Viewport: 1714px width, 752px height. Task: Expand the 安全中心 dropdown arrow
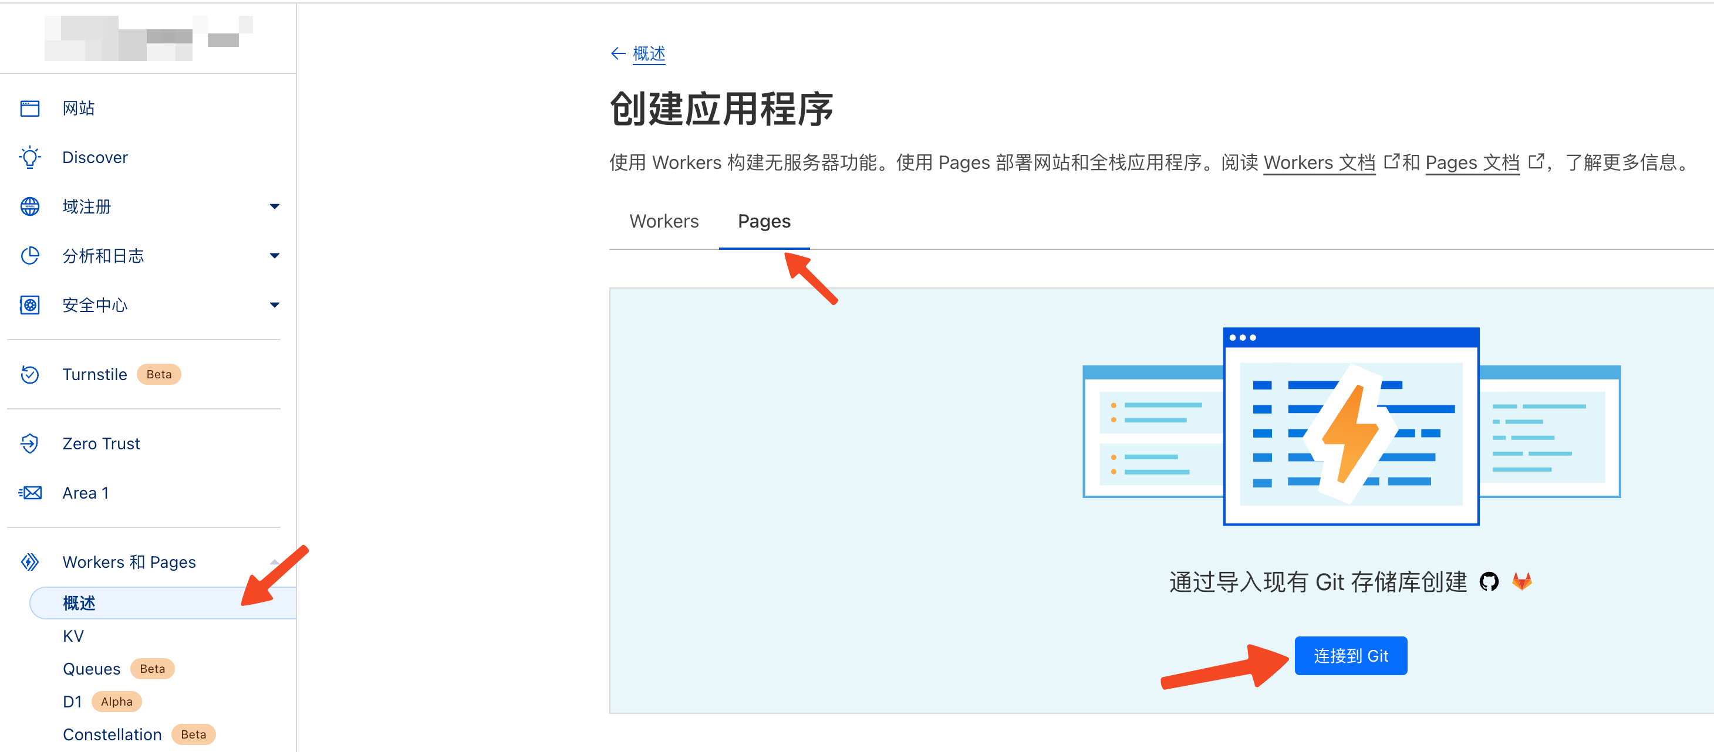click(274, 305)
